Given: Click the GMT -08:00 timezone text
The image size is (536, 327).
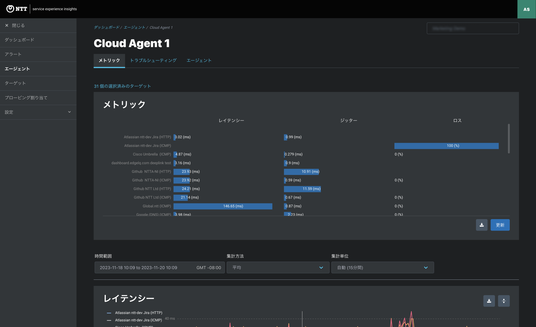Looking at the screenshot, I should pos(209,267).
